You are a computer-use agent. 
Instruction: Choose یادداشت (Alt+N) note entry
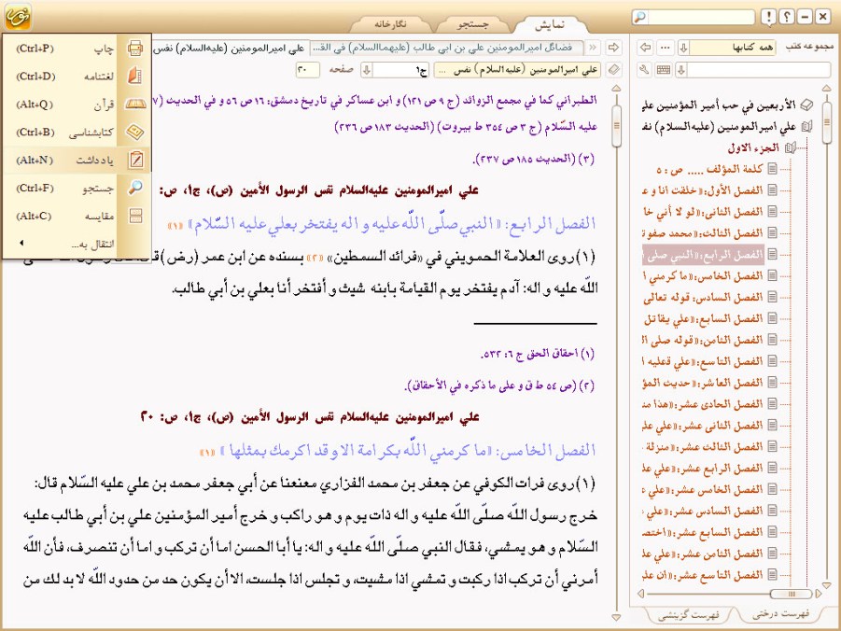77,160
